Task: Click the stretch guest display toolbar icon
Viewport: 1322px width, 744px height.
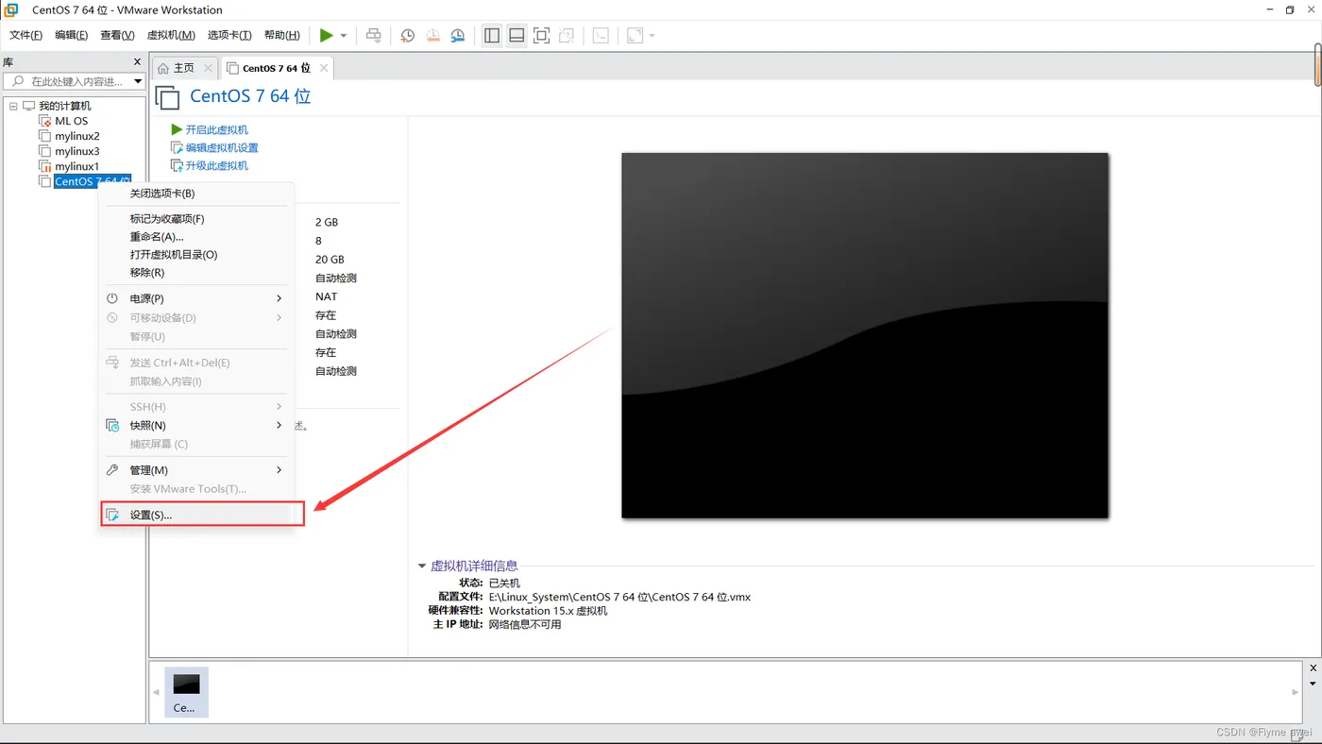Action: click(x=635, y=36)
